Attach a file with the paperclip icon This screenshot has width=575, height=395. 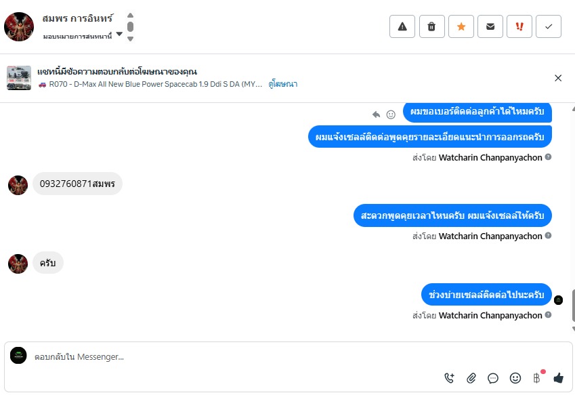[x=471, y=378]
